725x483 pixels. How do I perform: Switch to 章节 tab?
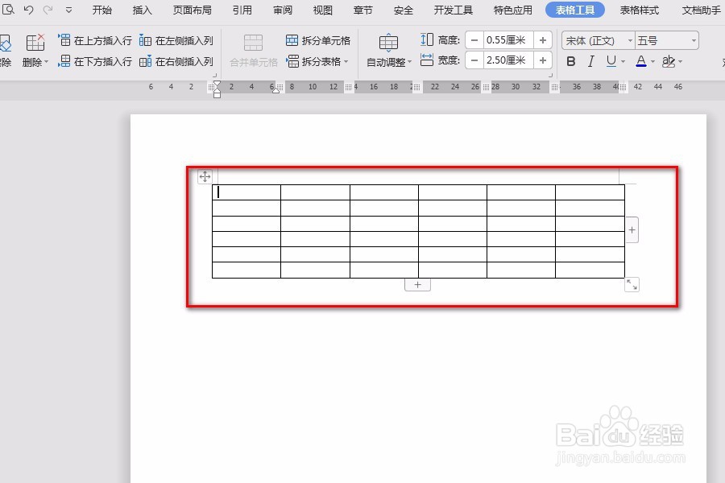click(363, 10)
